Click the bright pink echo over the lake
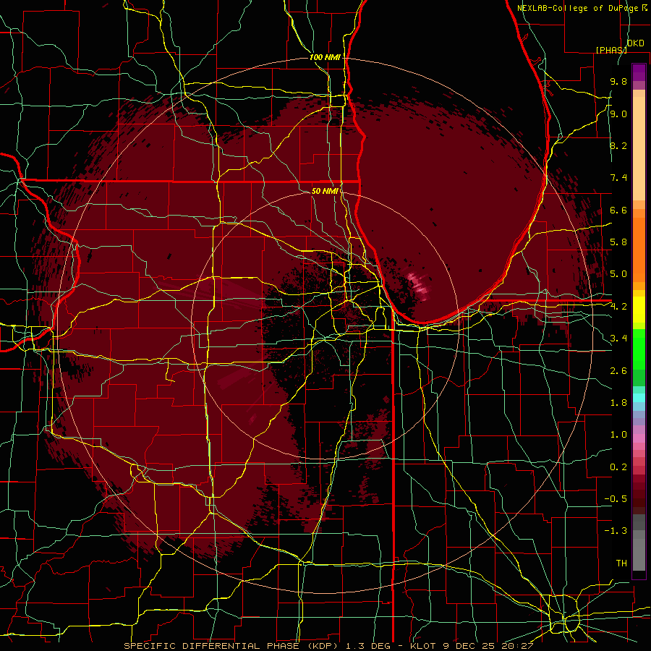Viewport: 651px width, 651px height. click(417, 286)
